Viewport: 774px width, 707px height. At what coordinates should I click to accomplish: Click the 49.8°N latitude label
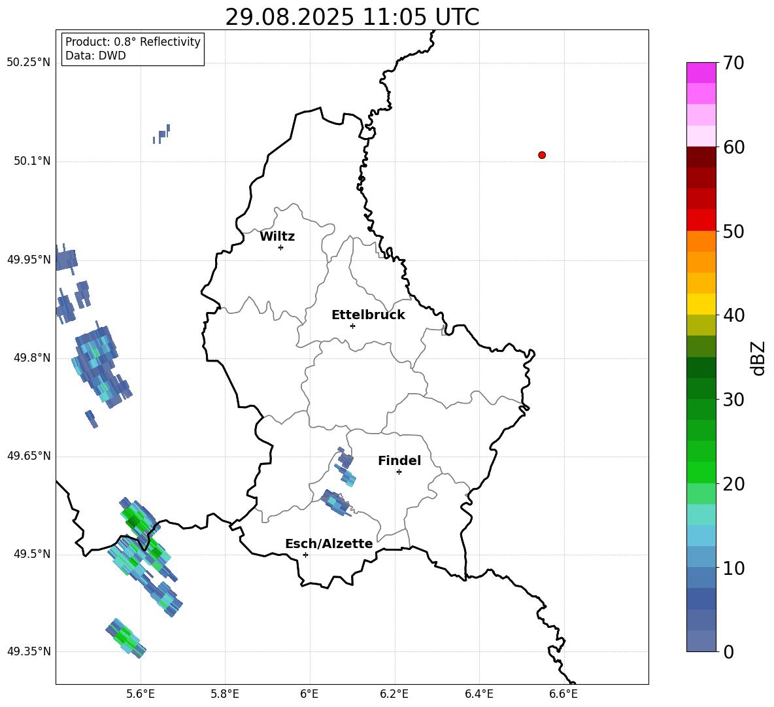click(32, 358)
